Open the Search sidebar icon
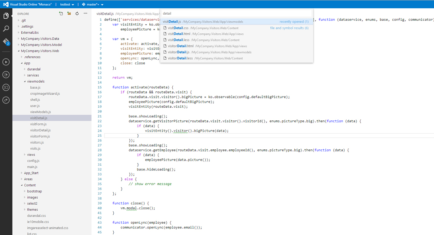This screenshot has height=235, width=434. pos(6,29)
